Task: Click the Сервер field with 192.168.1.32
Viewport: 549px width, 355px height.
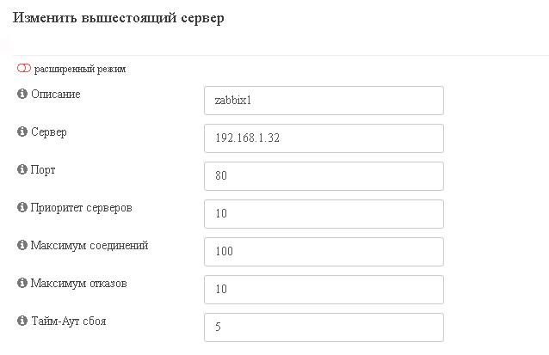Action: [324, 138]
